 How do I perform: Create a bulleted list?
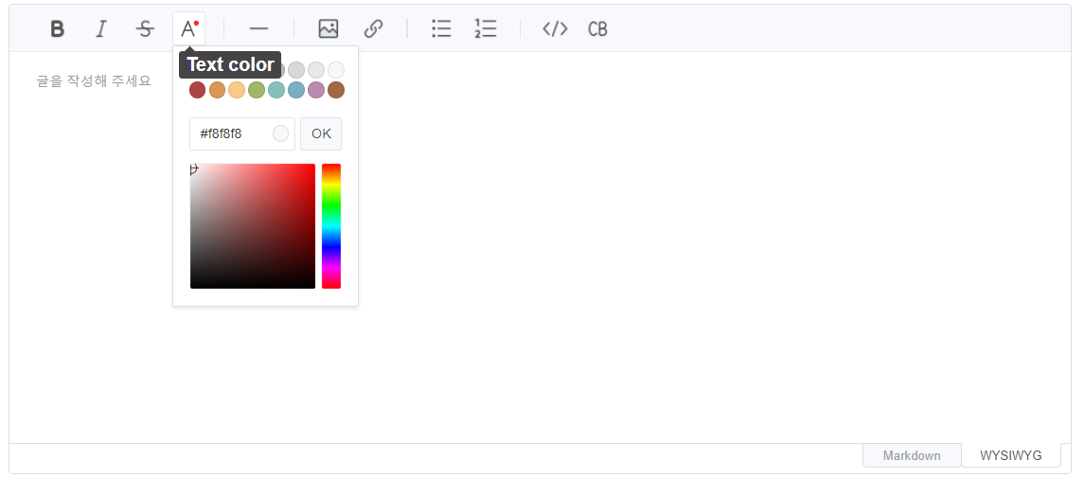441,28
